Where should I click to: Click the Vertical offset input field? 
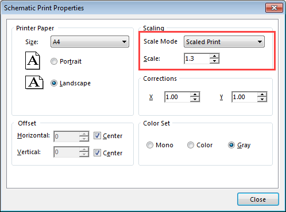[67, 152]
